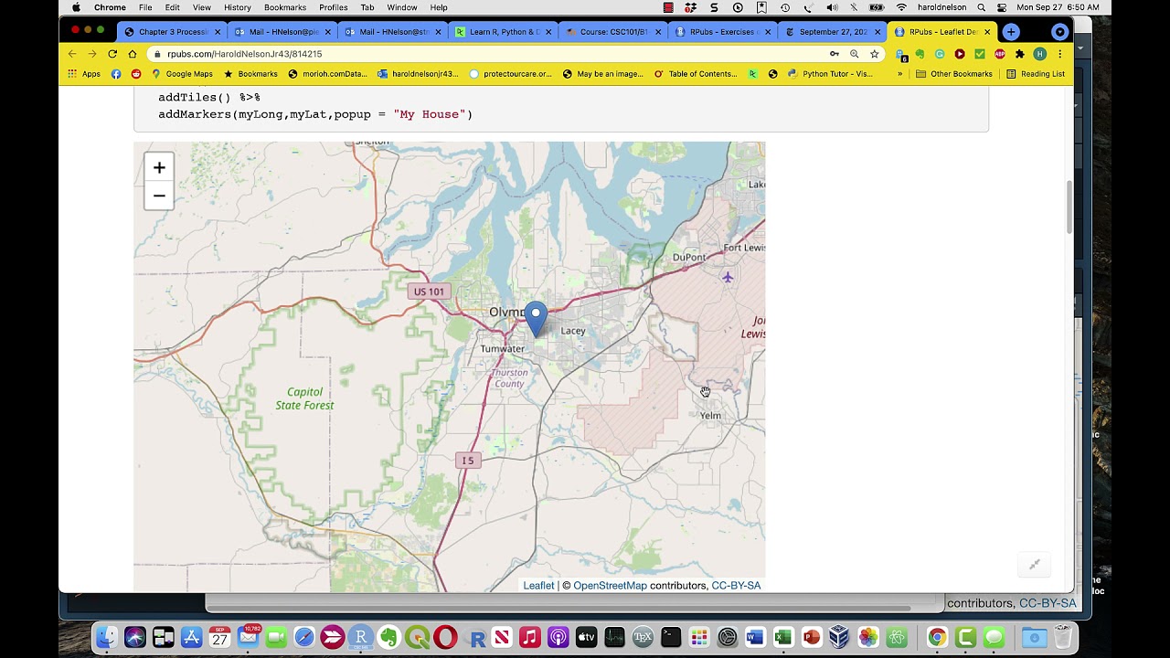The image size is (1170, 658).
Task: Open the Leaflet attribution link
Action: [538, 585]
